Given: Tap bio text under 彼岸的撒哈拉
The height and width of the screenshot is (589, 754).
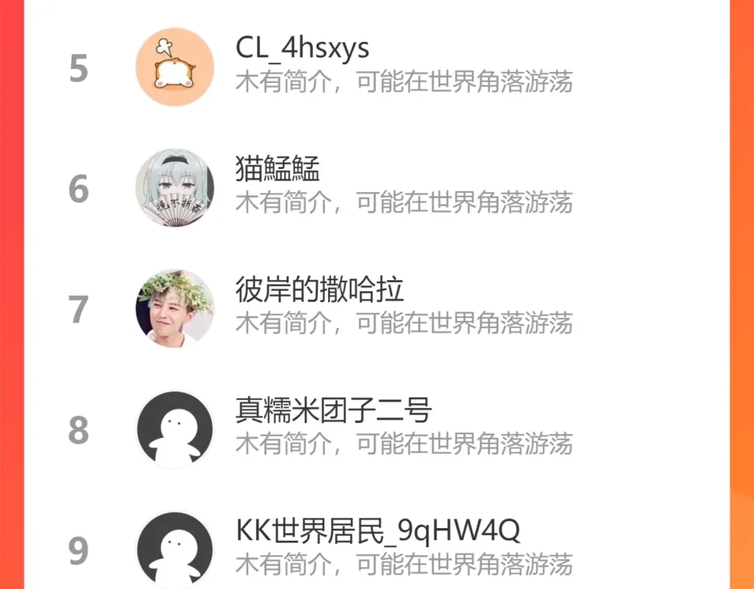Looking at the screenshot, I should pos(404,323).
